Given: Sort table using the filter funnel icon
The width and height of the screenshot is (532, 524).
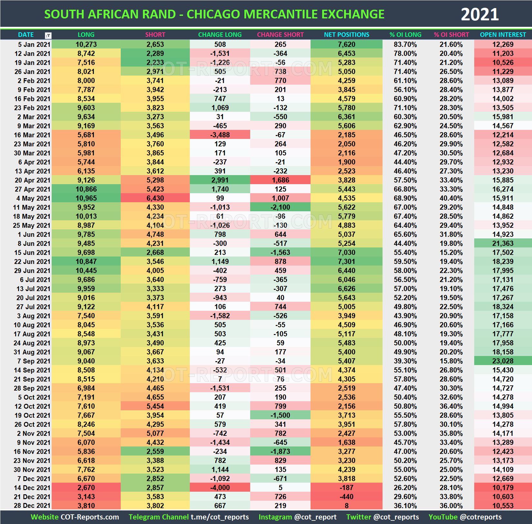Looking at the screenshot, I should pos(48,35).
